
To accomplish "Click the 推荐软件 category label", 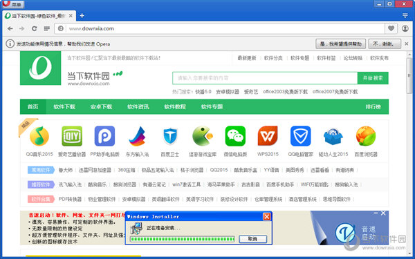I will [x=41, y=184].
